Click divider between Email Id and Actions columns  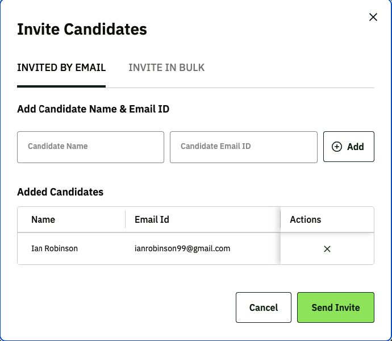point(281,219)
